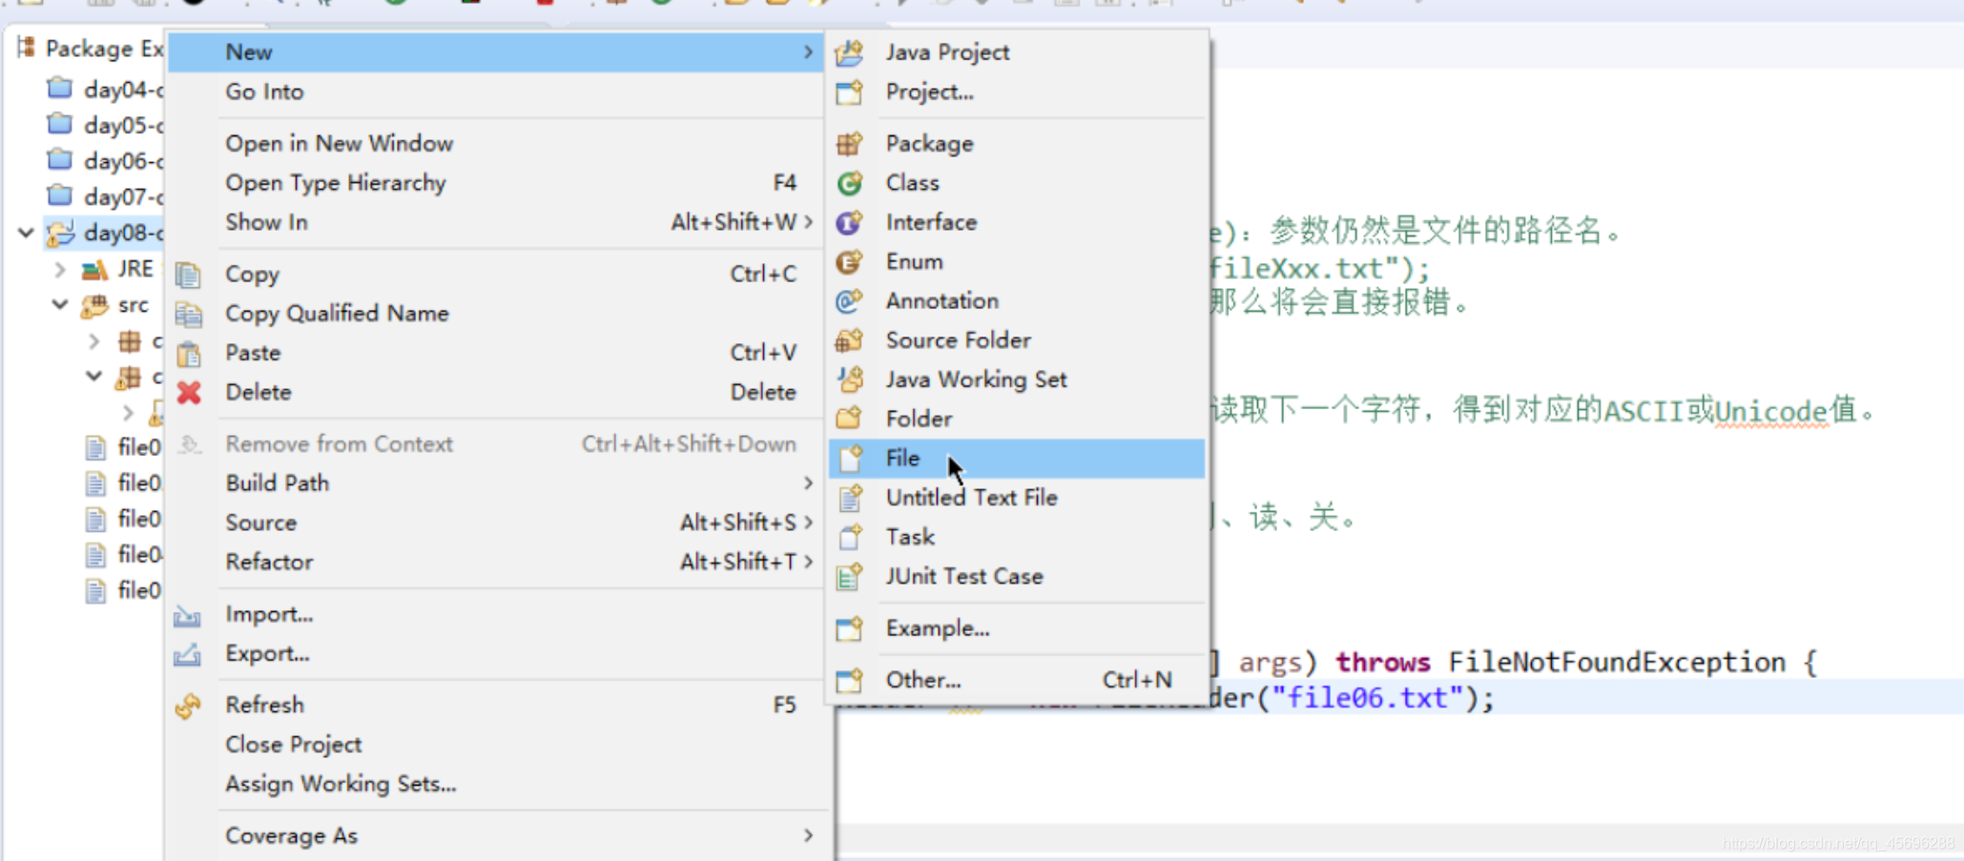This screenshot has height=861, width=1964.
Task: Click the Paste clipboard icon
Action: (189, 354)
